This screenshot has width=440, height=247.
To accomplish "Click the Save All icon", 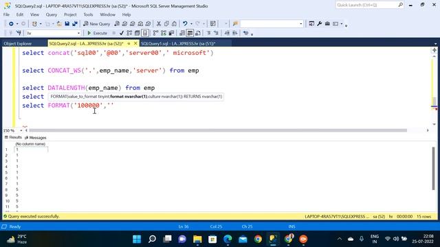I will (75, 24).
